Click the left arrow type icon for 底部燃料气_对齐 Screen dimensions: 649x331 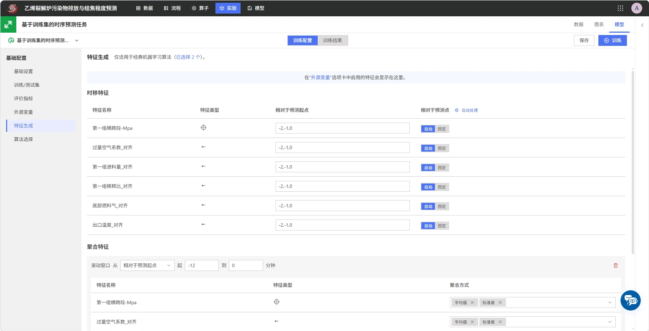pyautogui.click(x=204, y=205)
